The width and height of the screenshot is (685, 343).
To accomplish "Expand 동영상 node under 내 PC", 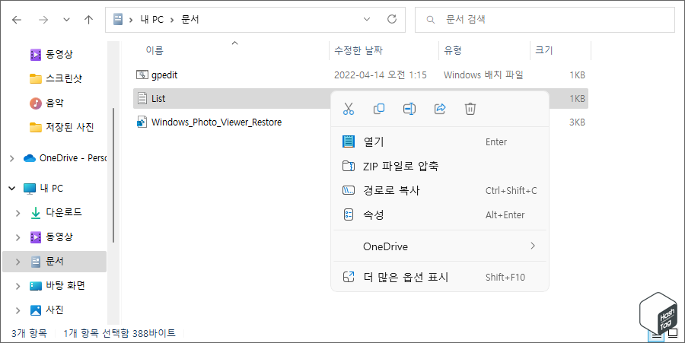I will click(18, 237).
